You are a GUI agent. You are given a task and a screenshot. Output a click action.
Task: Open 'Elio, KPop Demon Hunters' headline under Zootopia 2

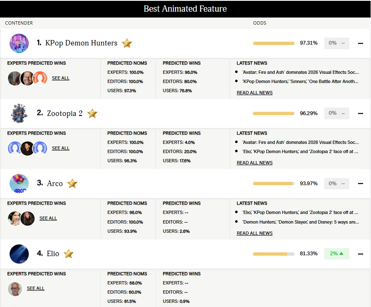(300, 151)
